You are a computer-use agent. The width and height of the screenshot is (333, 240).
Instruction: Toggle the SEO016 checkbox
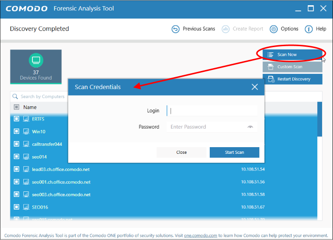(x=16, y=207)
